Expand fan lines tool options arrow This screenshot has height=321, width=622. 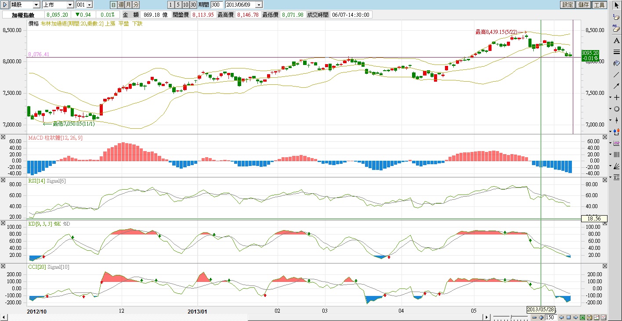(x=610, y=166)
